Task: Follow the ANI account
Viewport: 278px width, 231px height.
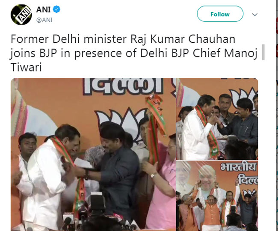Action: point(220,14)
